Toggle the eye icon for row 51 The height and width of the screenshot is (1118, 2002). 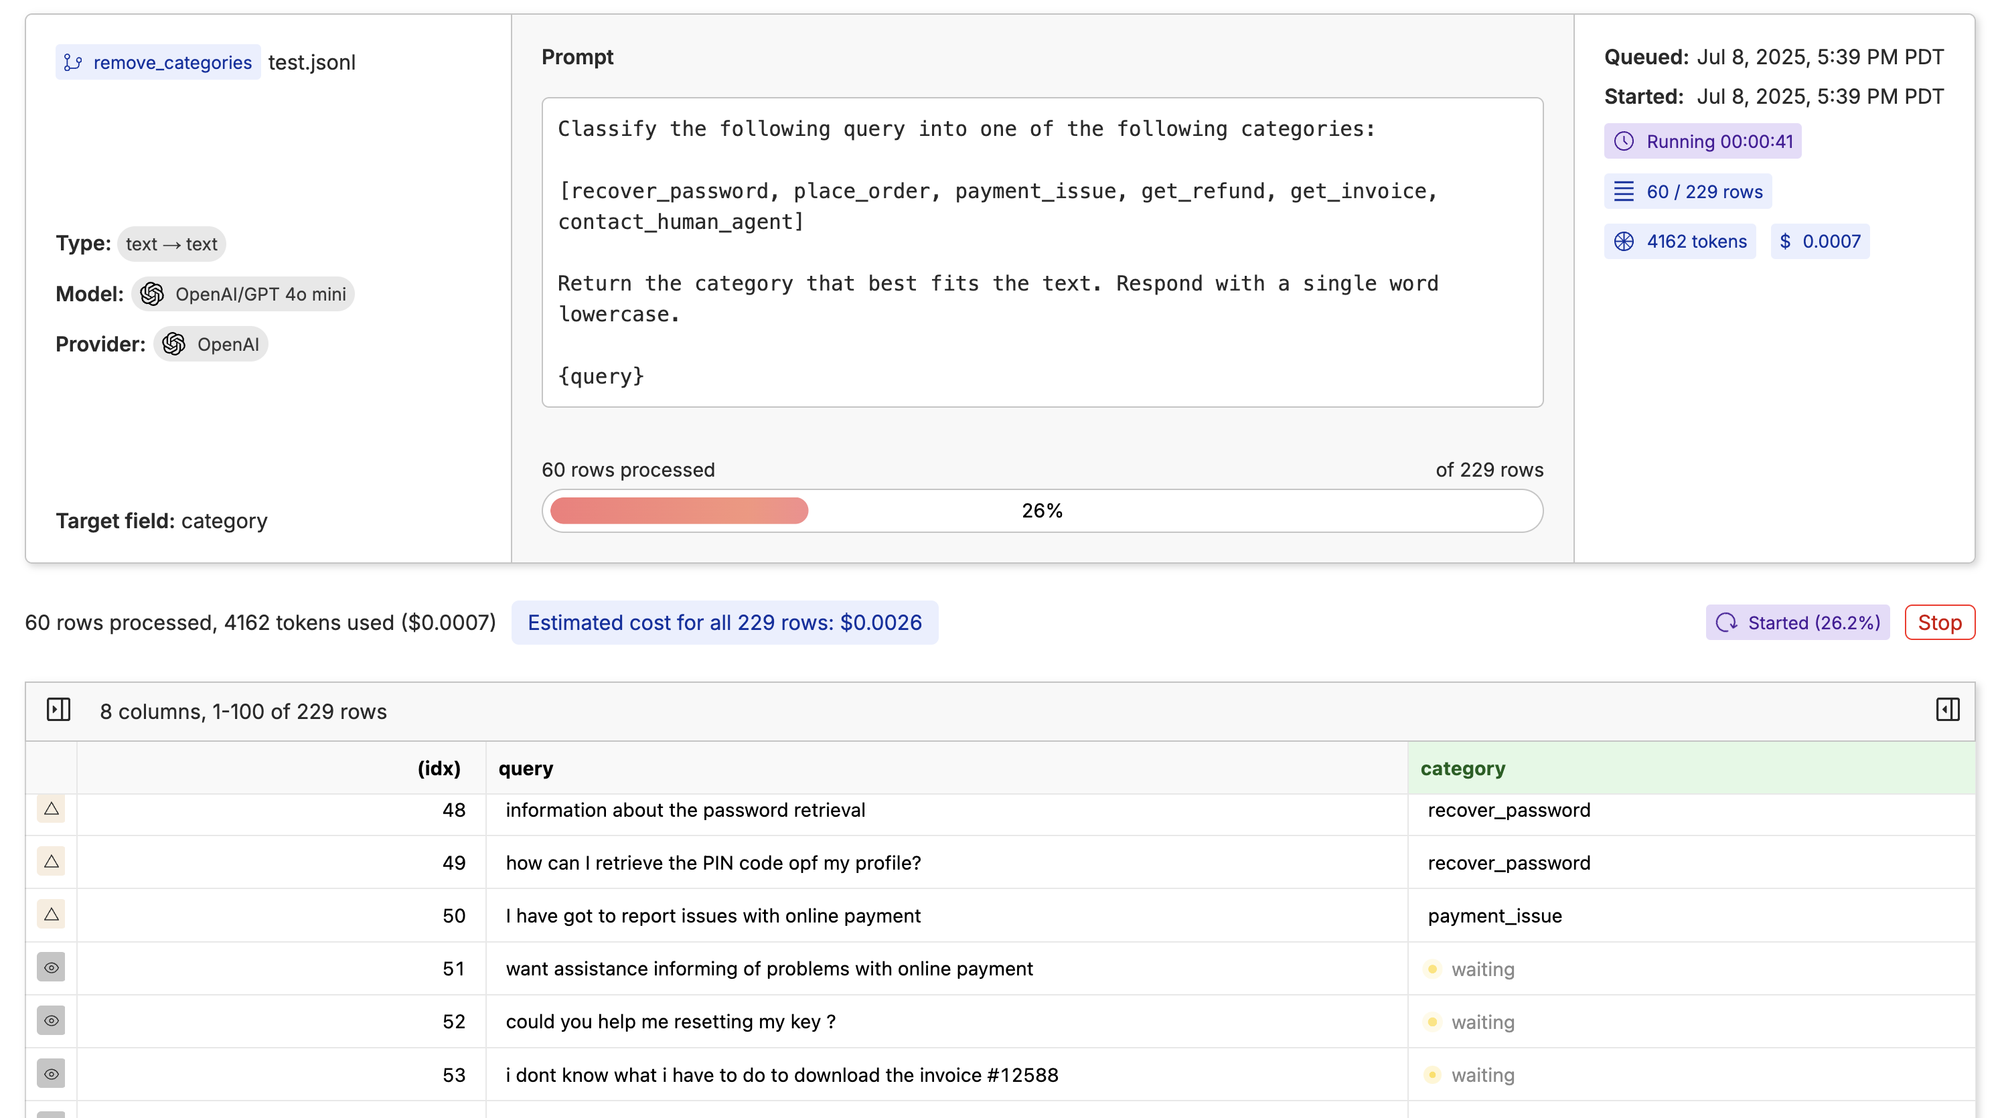(x=52, y=968)
